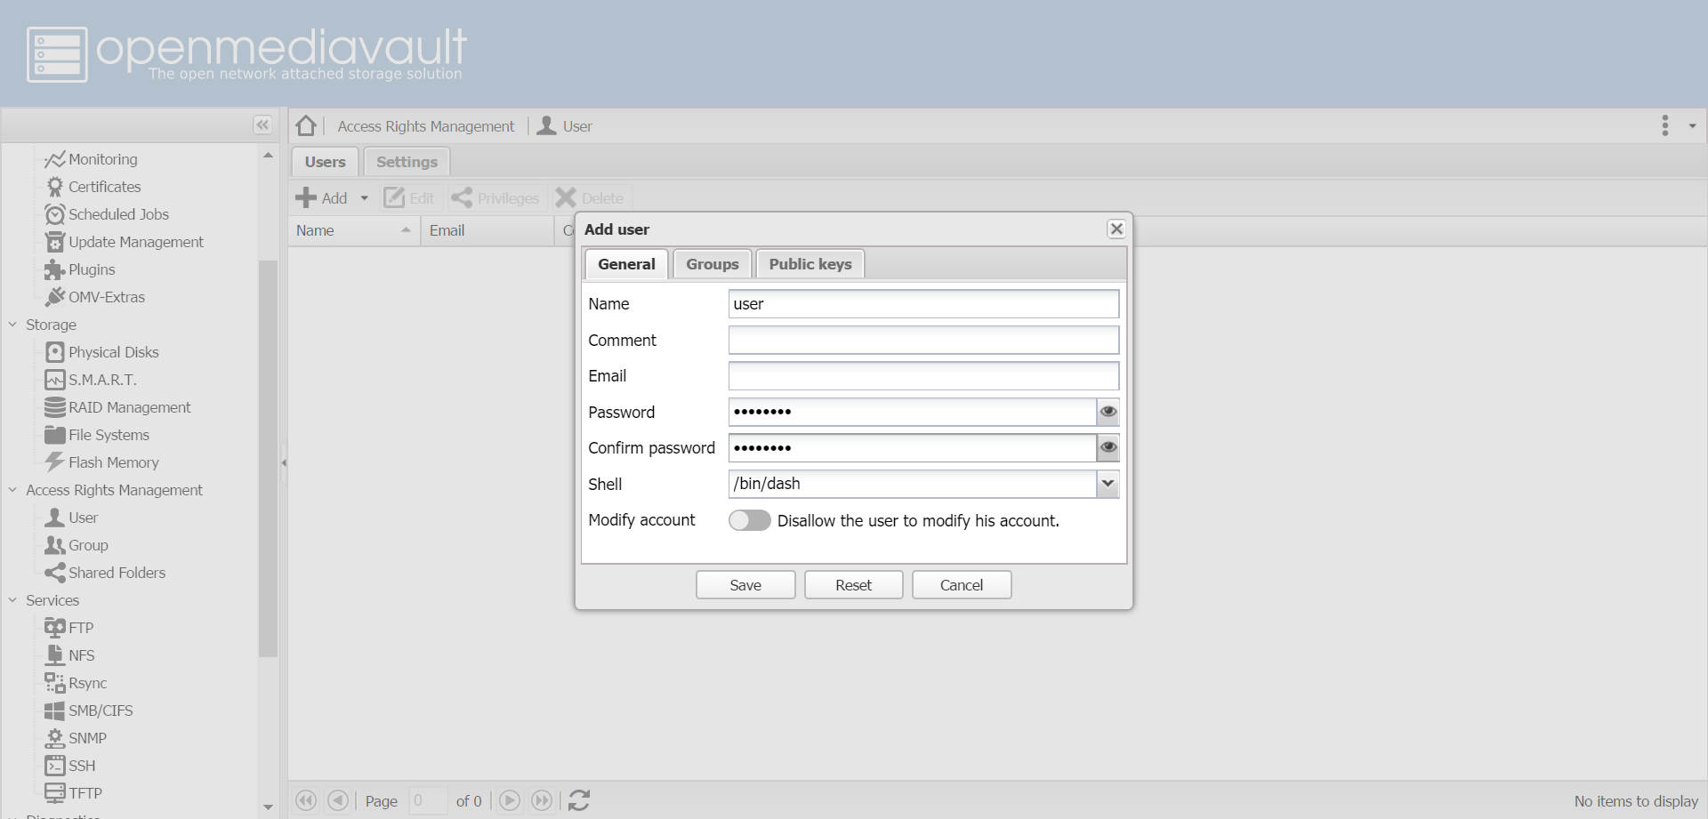Collapse the Access Rights Management section
This screenshot has height=819, width=1708.
coord(13,490)
